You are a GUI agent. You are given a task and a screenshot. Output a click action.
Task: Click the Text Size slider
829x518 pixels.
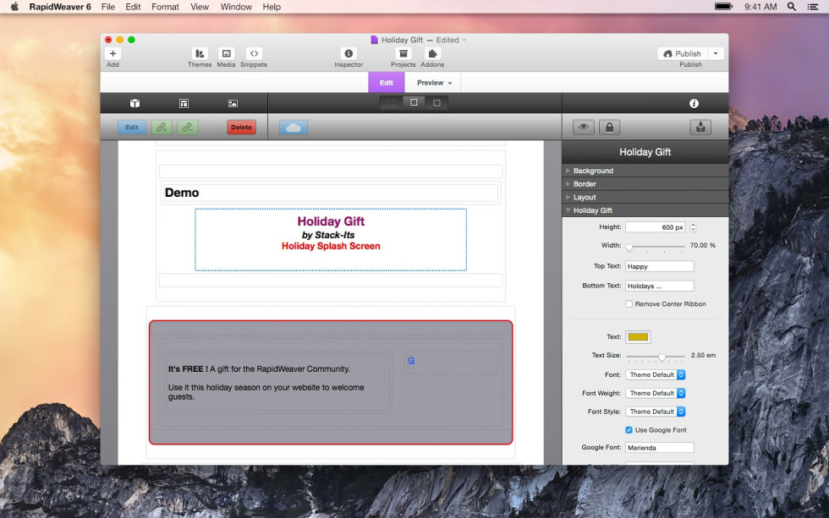pyautogui.click(x=655, y=357)
